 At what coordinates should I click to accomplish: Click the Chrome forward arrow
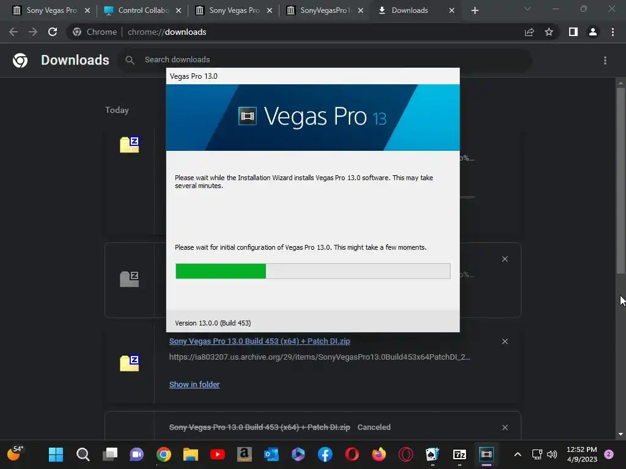pos(33,32)
